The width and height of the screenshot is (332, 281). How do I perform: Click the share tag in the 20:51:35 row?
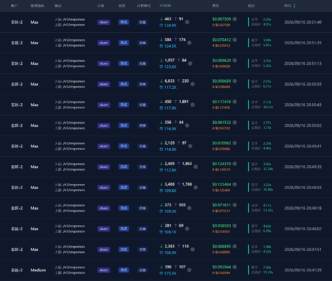[104, 43]
